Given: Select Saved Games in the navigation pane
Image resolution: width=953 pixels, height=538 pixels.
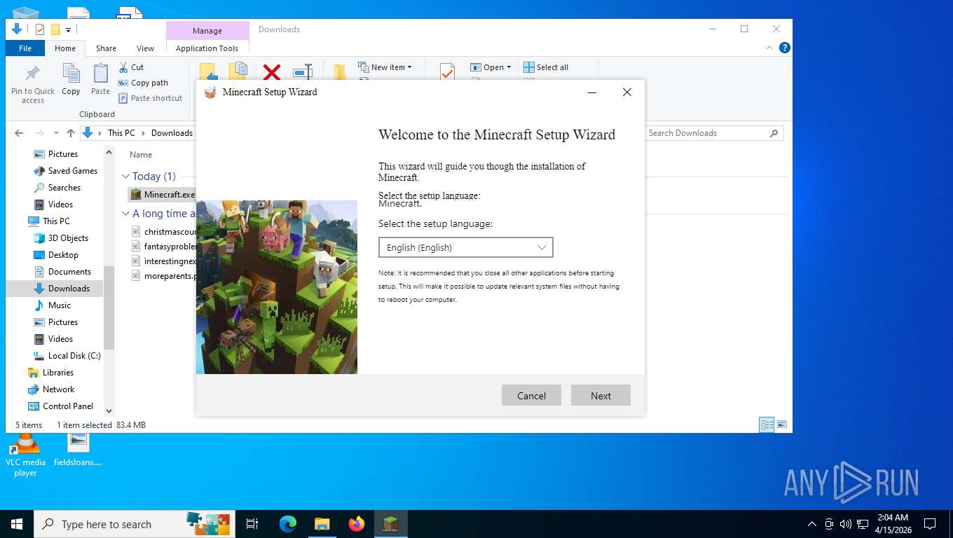Looking at the screenshot, I should 65,171.
